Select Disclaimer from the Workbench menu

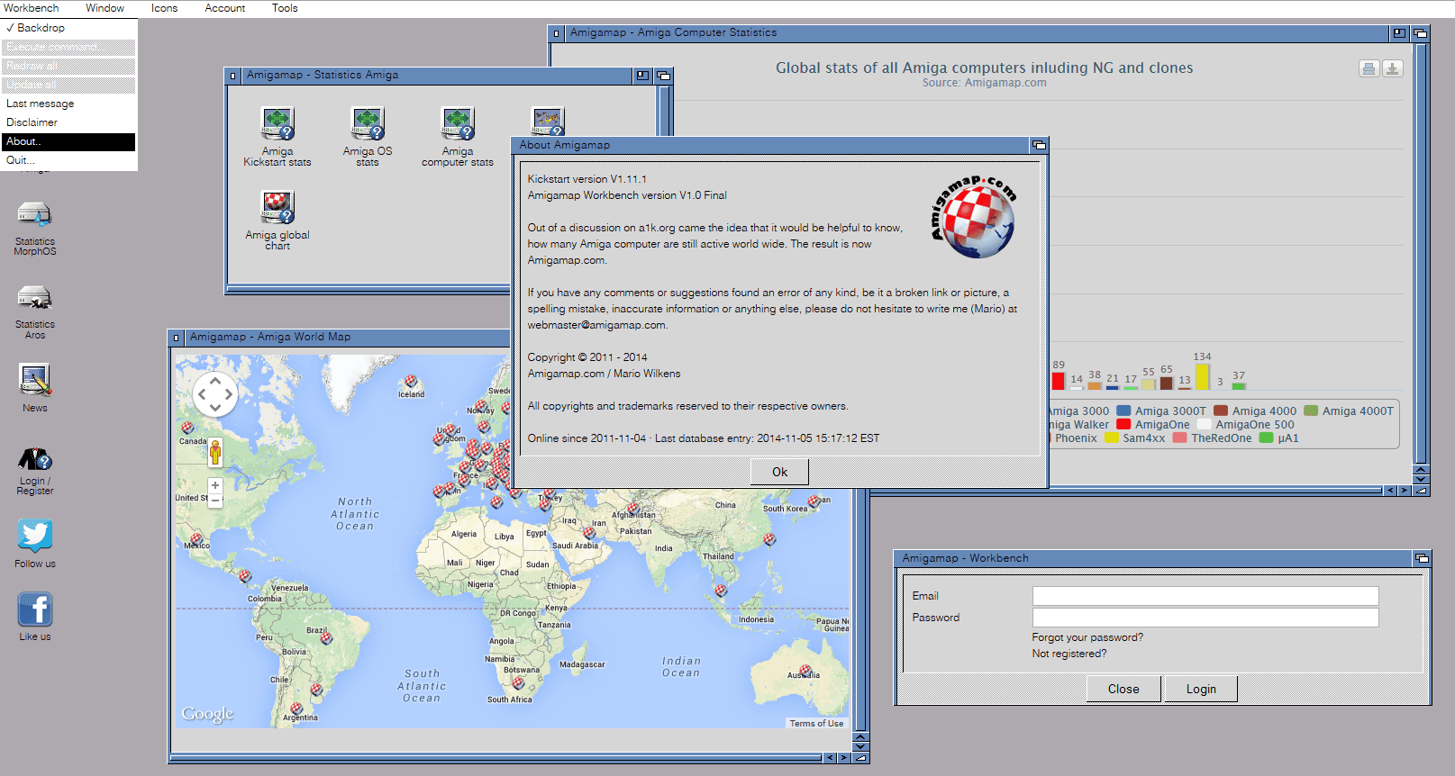coord(32,122)
